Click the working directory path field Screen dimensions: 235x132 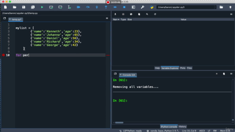point(185,7)
